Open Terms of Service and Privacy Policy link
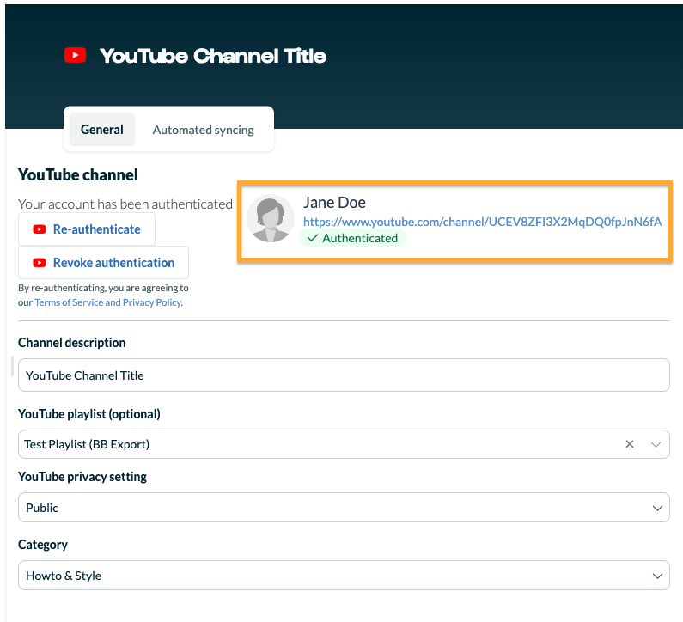The width and height of the screenshot is (683, 622). [x=108, y=302]
